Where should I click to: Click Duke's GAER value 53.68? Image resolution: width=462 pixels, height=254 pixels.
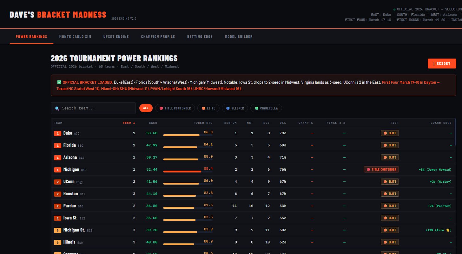[152, 133]
